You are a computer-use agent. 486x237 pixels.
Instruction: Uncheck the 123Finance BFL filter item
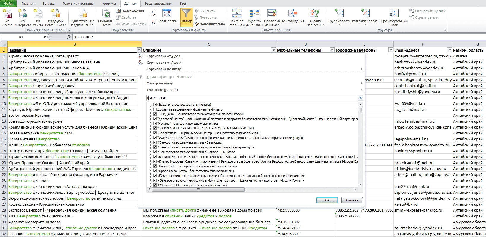[x=155, y=185]
